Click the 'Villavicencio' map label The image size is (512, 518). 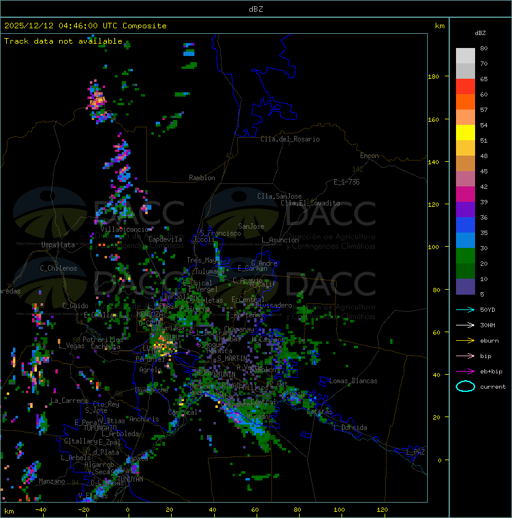(x=124, y=229)
